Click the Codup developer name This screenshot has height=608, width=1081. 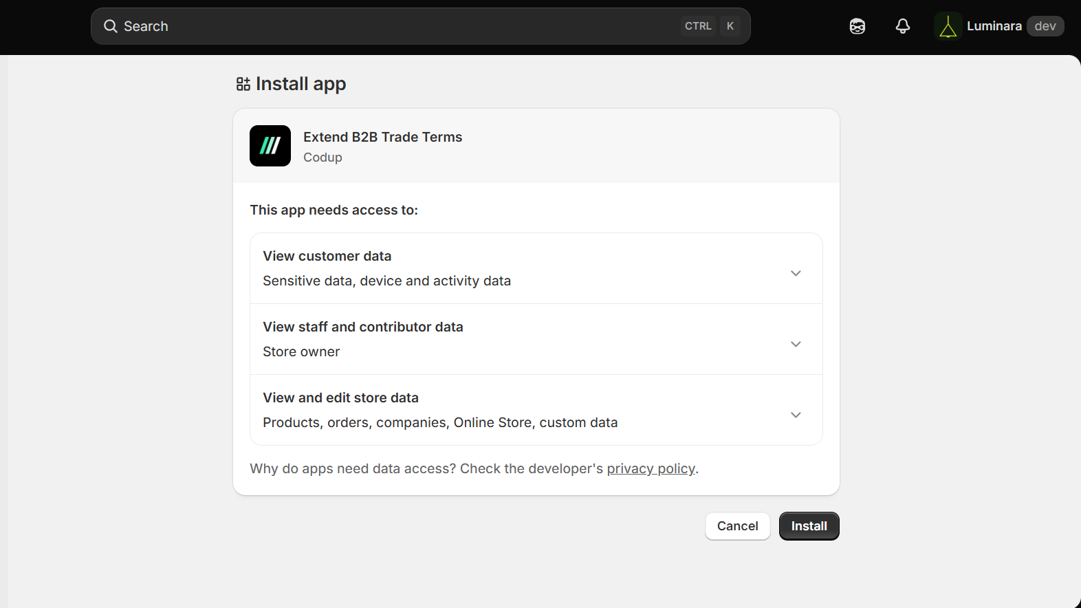point(323,158)
